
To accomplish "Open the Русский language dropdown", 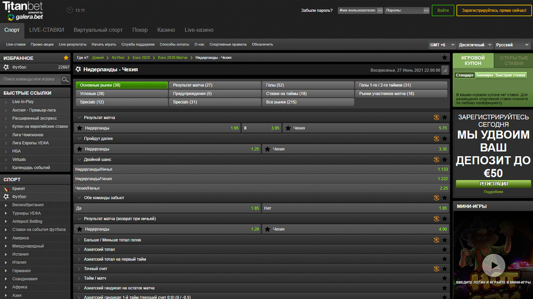I will tap(512, 45).
